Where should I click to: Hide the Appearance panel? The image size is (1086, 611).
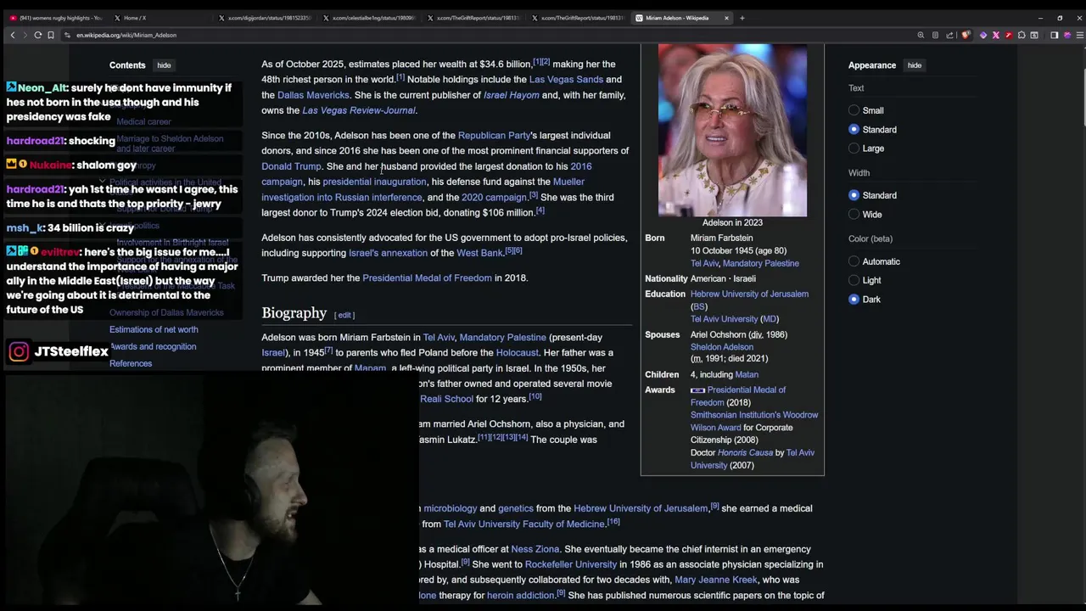coord(914,65)
